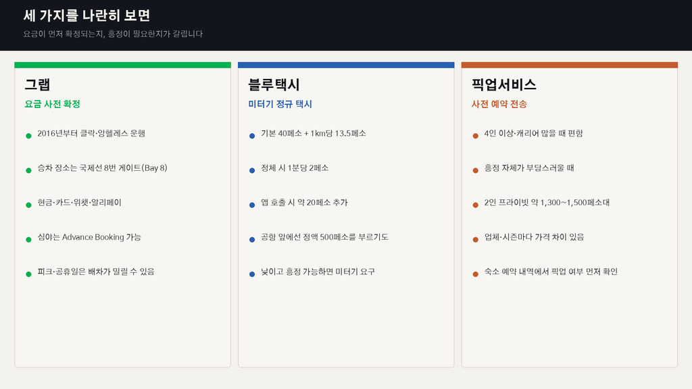Select '숙소 예약 내역에서 픽업 여부 먼저 확인' bullet
This screenshot has height=389, width=692.
point(551,271)
